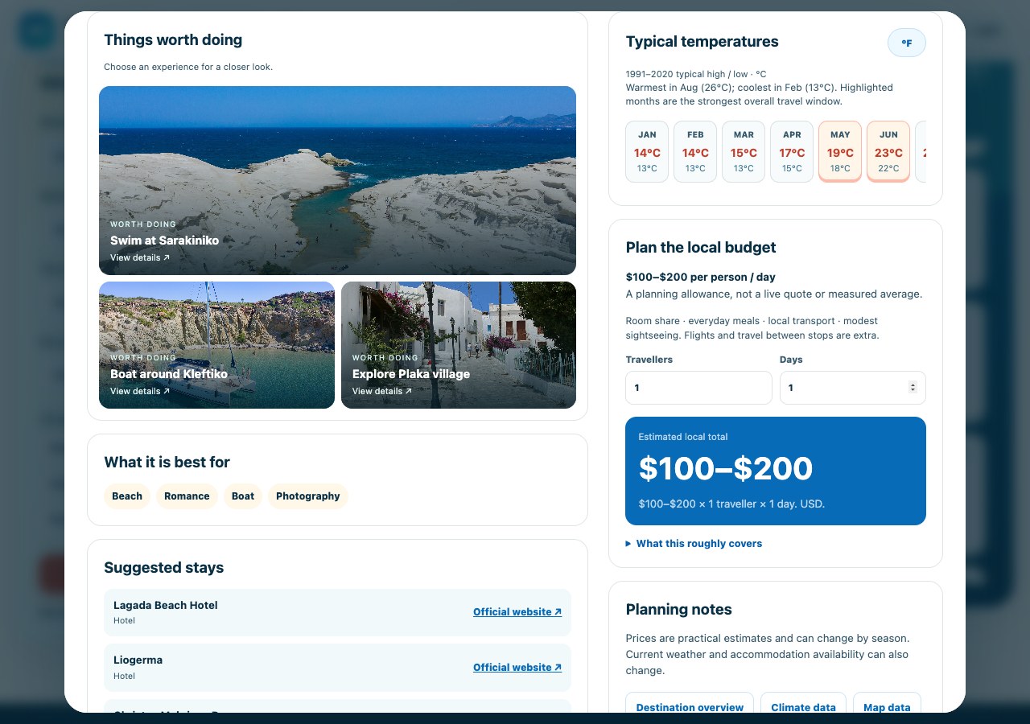Click the What it is best for heading
1030x724 pixels.
click(x=167, y=463)
